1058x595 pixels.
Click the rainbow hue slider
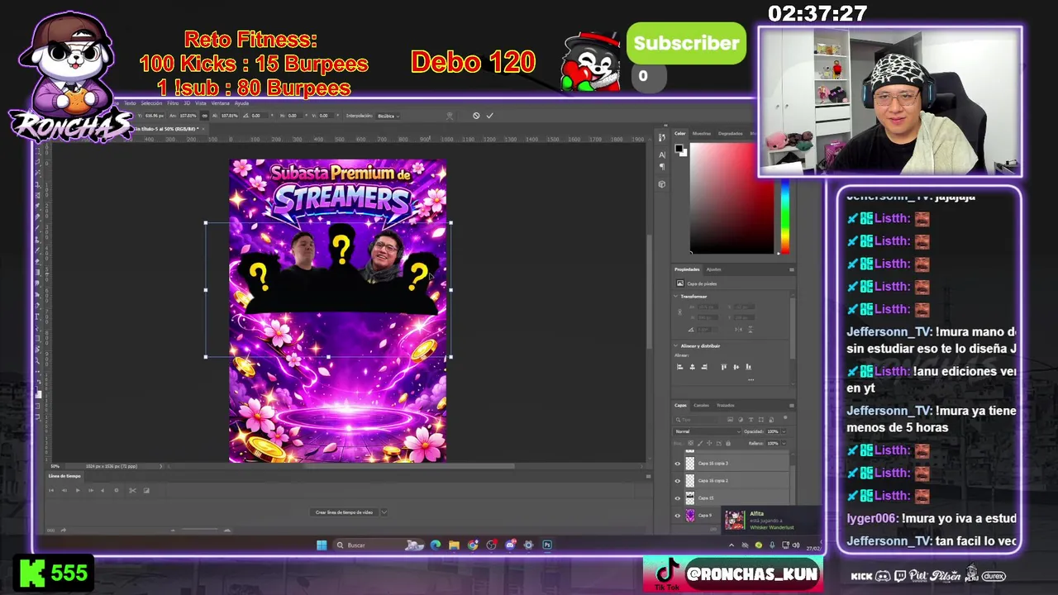tap(784, 217)
